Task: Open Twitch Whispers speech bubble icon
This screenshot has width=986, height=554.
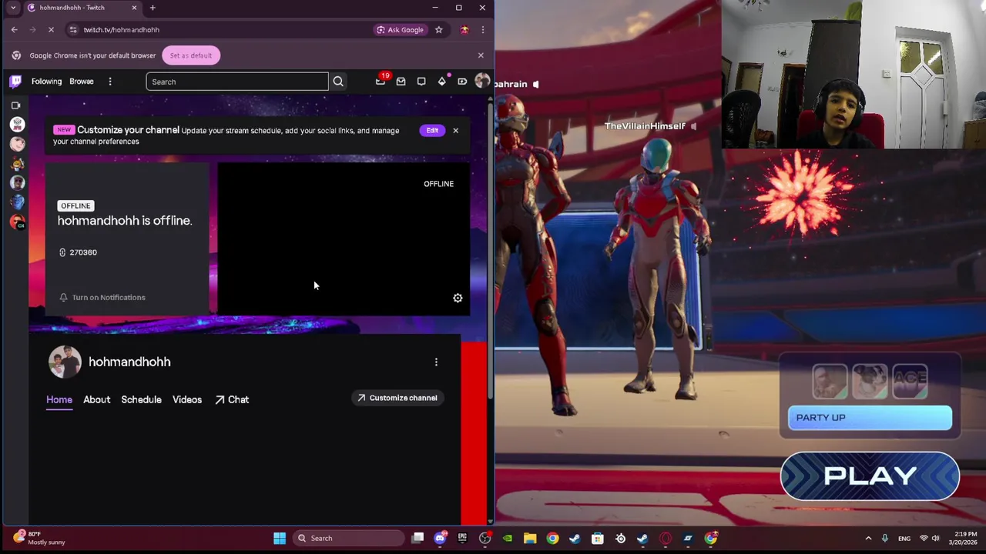Action: click(x=421, y=82)
